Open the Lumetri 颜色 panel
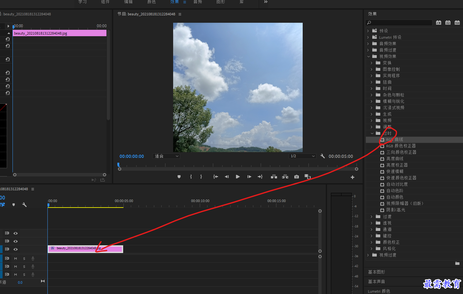The width and height of the screenshot is (463, 294). (379, 291)
